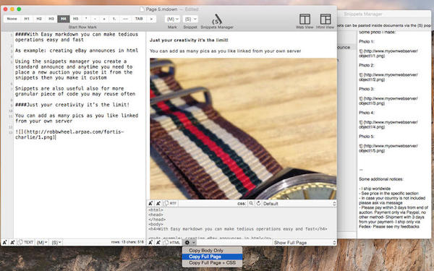Apply asterisk bullet row mark
This screenshot has width=434, height=271.
(86, 19)
